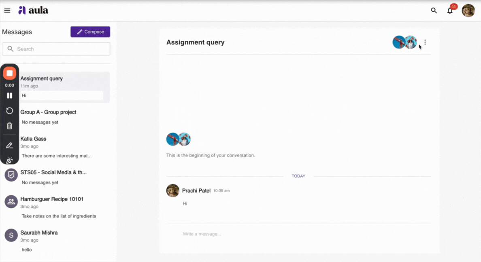Viewport: 481px width, 262px height.
Task: Restart the recording
Action: (x=9, y=111)
